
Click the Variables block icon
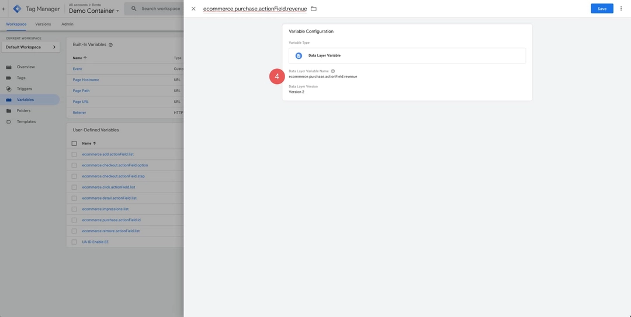9,100
